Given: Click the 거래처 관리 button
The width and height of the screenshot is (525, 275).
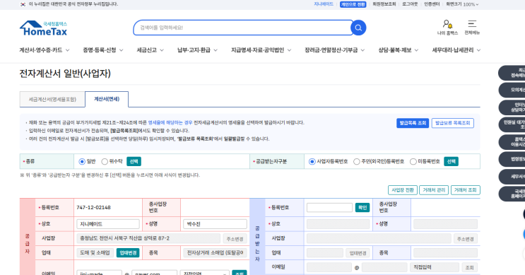Looking at the screenshot, I should click(434, 190).
